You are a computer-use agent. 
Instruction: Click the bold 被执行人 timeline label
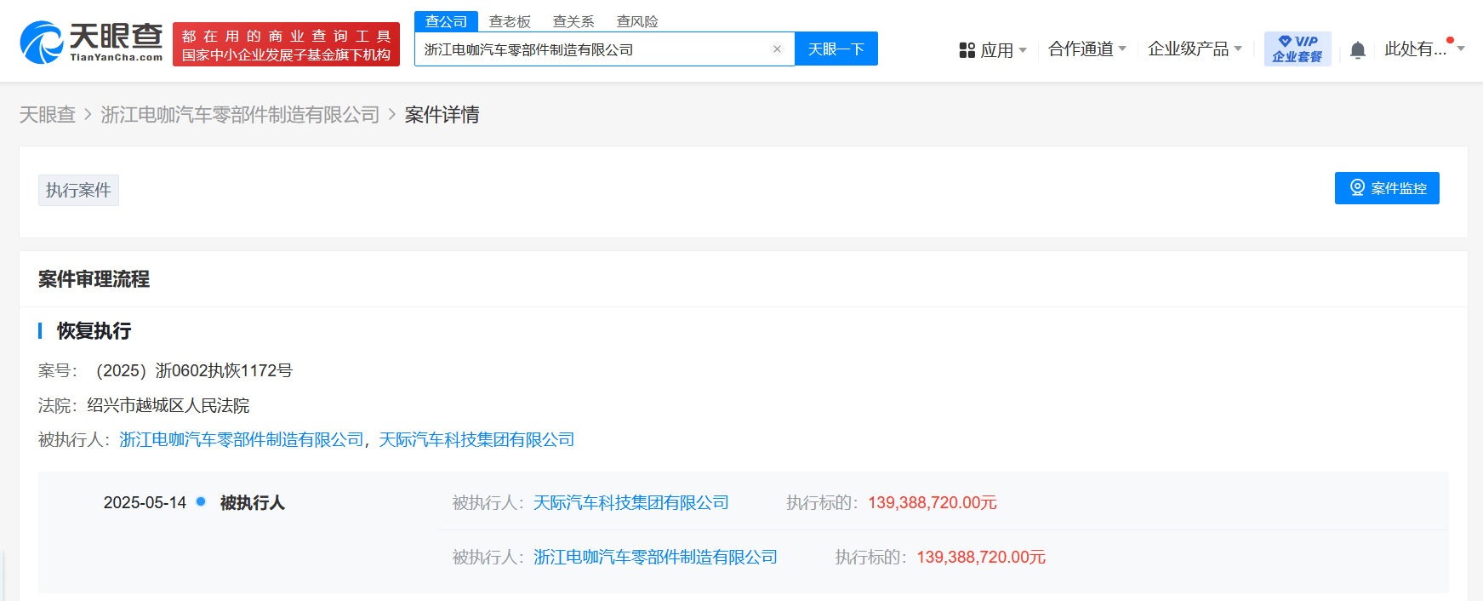252,502
